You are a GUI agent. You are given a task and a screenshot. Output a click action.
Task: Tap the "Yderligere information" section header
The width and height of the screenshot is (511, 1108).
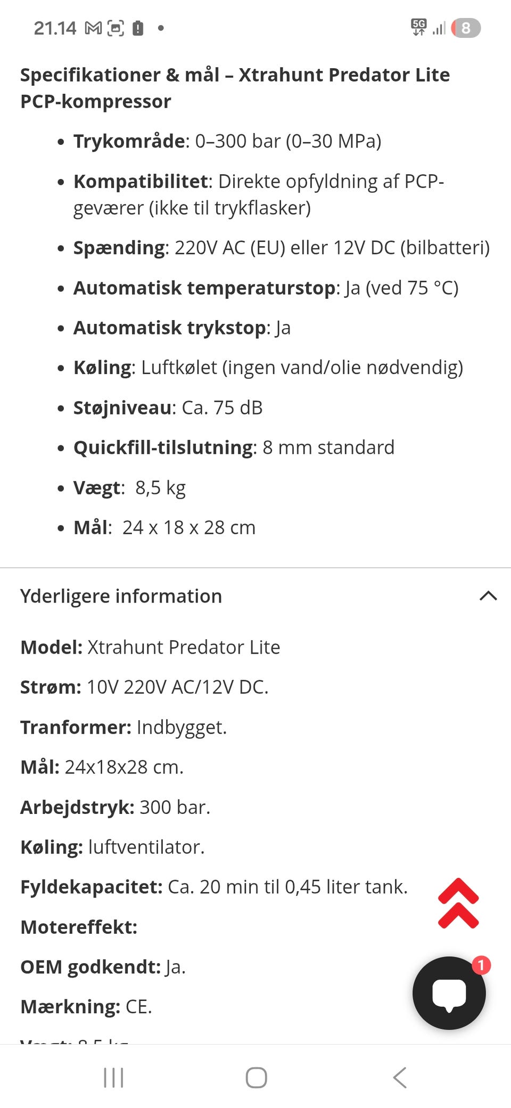click(x=121, y=596)
